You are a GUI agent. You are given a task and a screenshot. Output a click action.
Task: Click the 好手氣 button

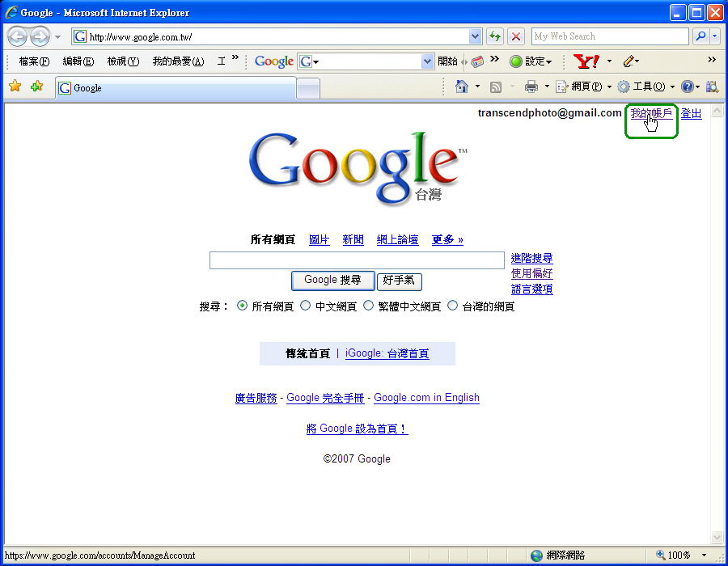tap(400, 281)
